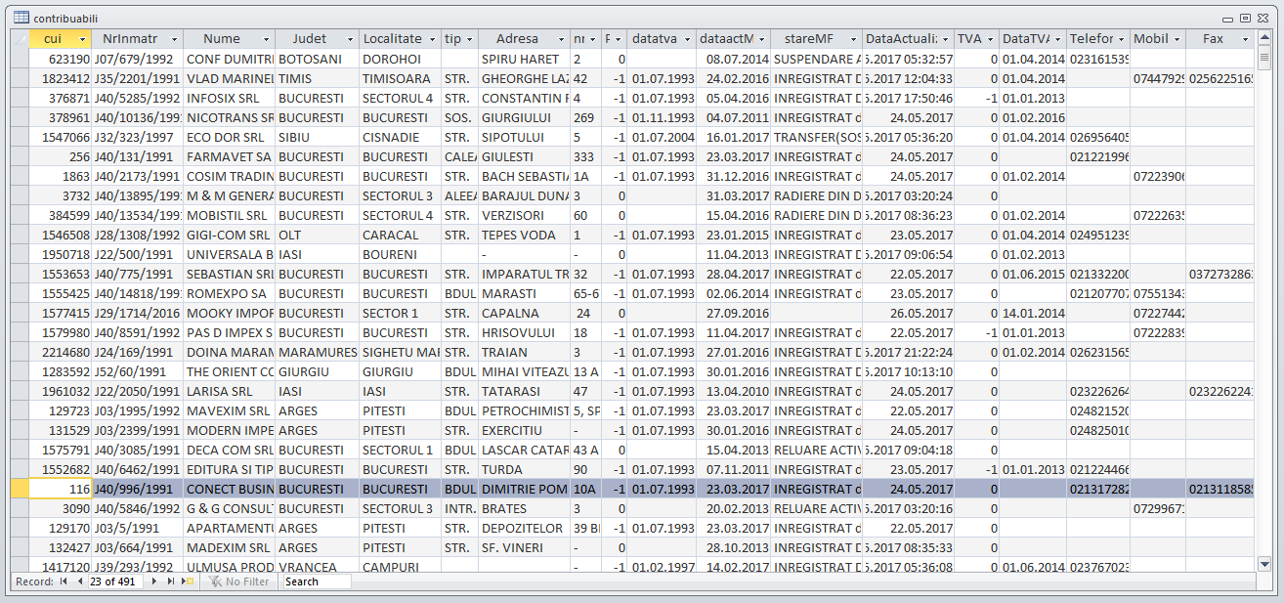Create a new blank record
1284x603 pixels.
(x=187, y=581)
